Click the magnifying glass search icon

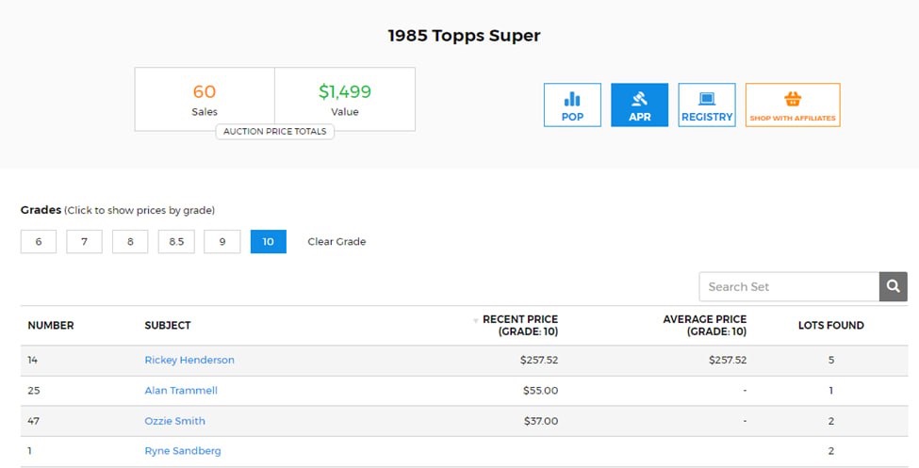coord(894,286)
